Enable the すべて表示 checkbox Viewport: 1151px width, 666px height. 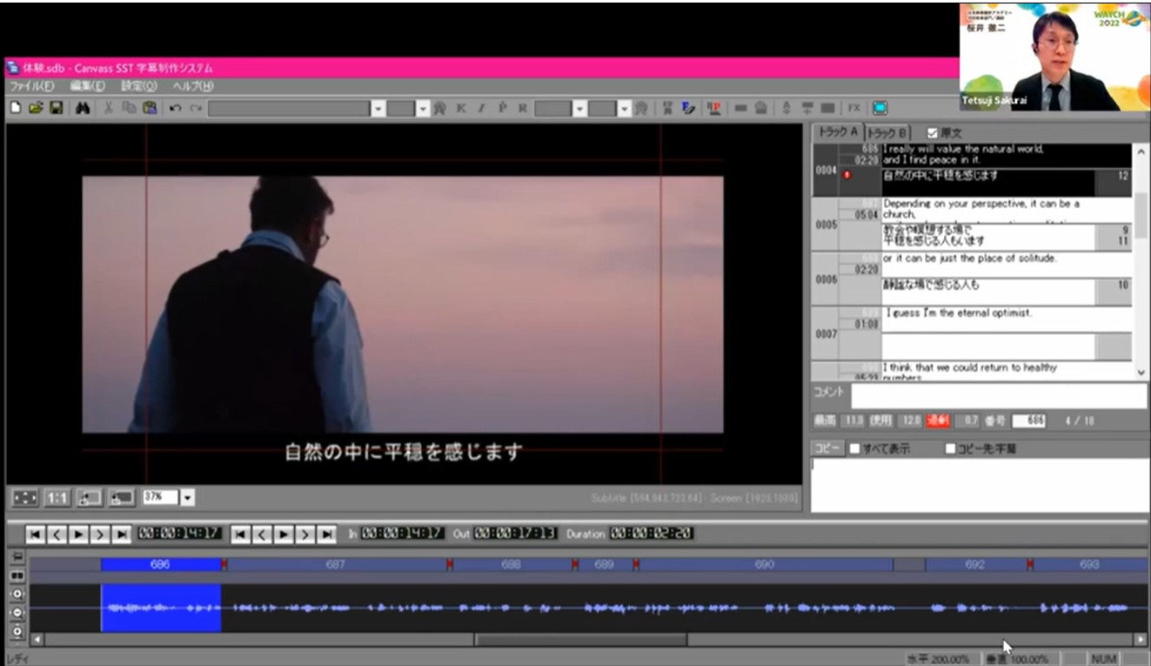(854, 449)
